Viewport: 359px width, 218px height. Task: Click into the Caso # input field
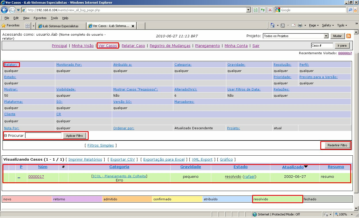click(x=322, y=46)
